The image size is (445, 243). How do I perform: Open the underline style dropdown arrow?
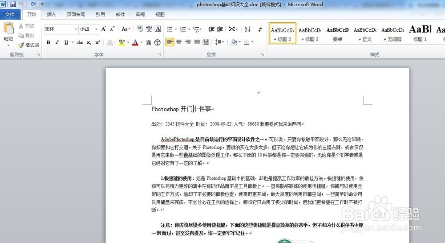click(73, 42)
